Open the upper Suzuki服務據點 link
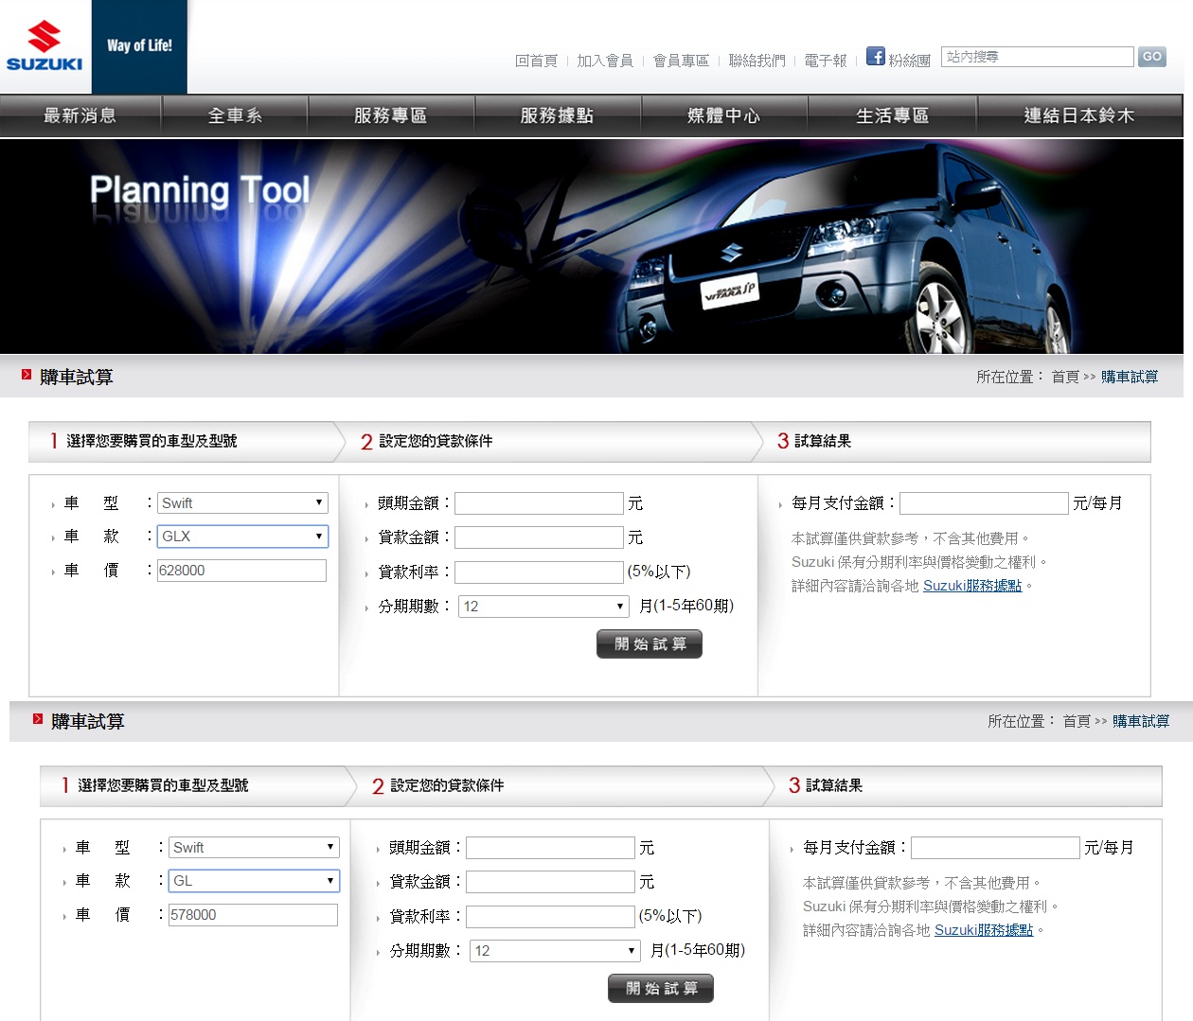Screen dimensions: 1193x1021 [x=972, y=586]
